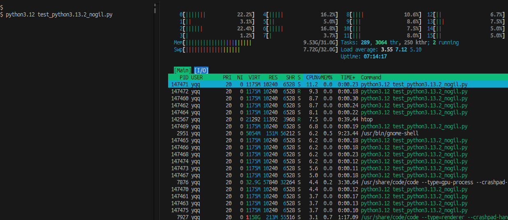Viewport: 508px width, 220px height.
Task: Sort by the NI column header
Action: coord(240,77)
